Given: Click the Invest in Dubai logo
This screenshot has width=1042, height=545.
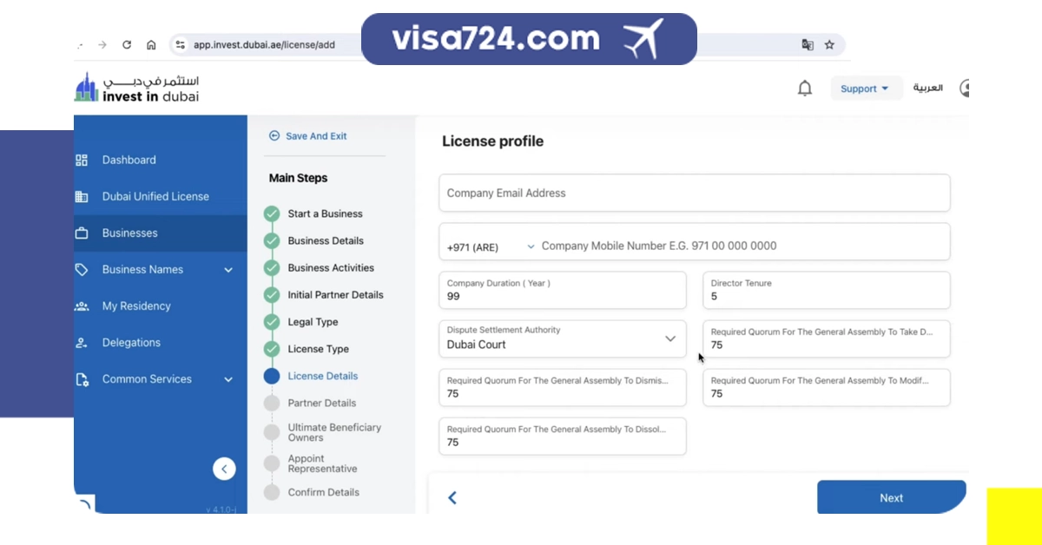Looking at the screenshot, I should [x=137, y=88].
